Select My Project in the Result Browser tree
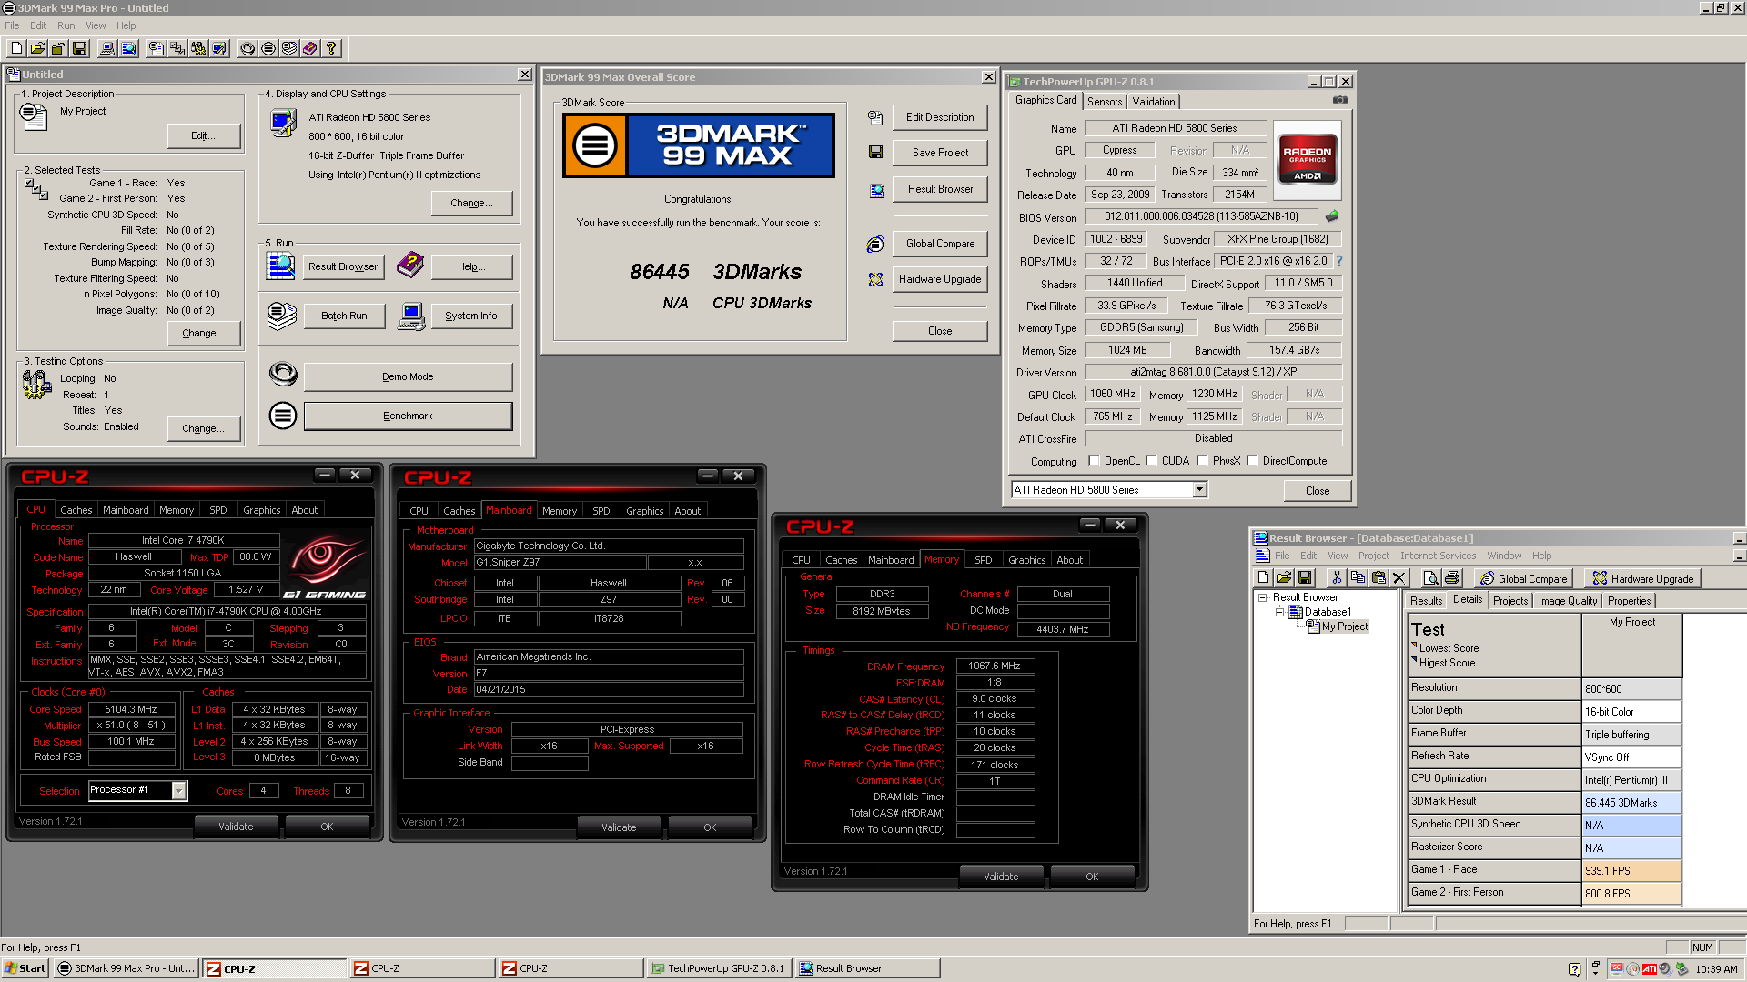1747x982 pixels. pos(1345,626)
